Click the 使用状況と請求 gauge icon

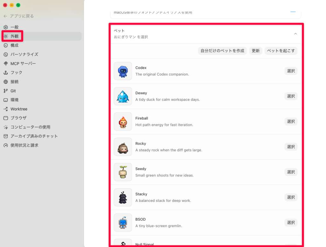(x=6, y=146)
